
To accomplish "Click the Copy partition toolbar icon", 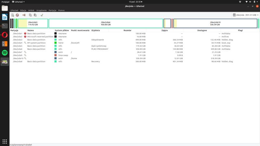I will (x=30, y=15).
